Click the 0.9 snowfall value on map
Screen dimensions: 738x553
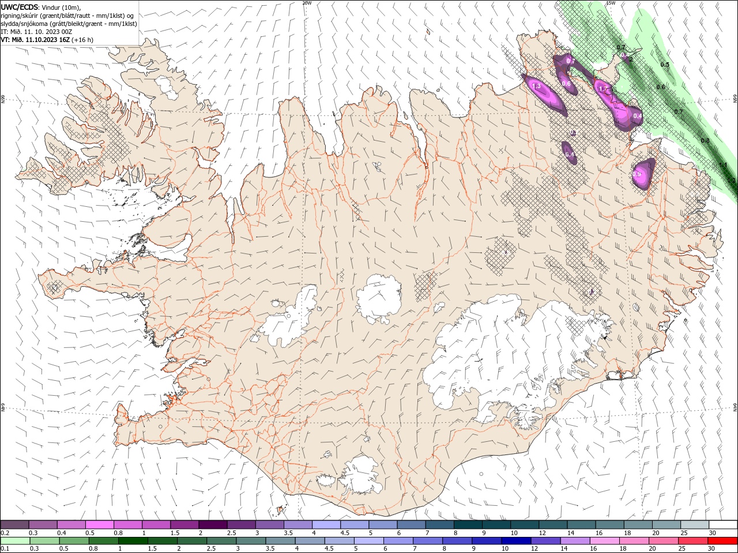click(637, 174)
